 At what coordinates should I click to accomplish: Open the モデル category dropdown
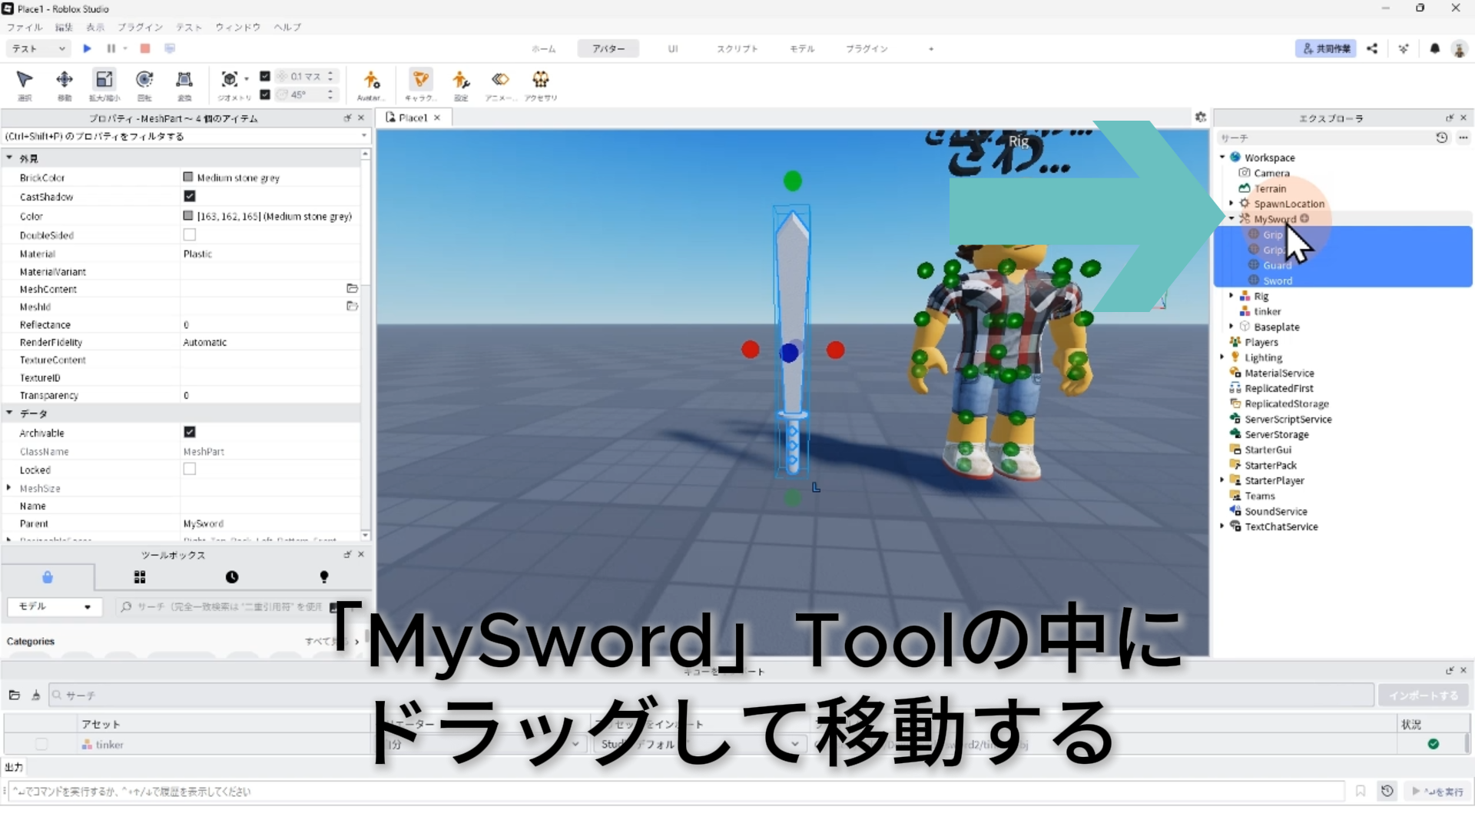[x=54, y=607]
